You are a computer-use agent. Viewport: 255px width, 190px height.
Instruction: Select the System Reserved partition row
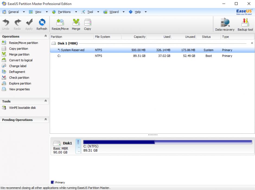pyautogui.click(x=152, y=50)
